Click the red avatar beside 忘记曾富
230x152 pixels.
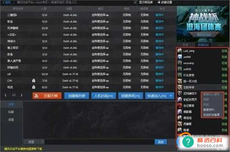(x=179, y=105)
